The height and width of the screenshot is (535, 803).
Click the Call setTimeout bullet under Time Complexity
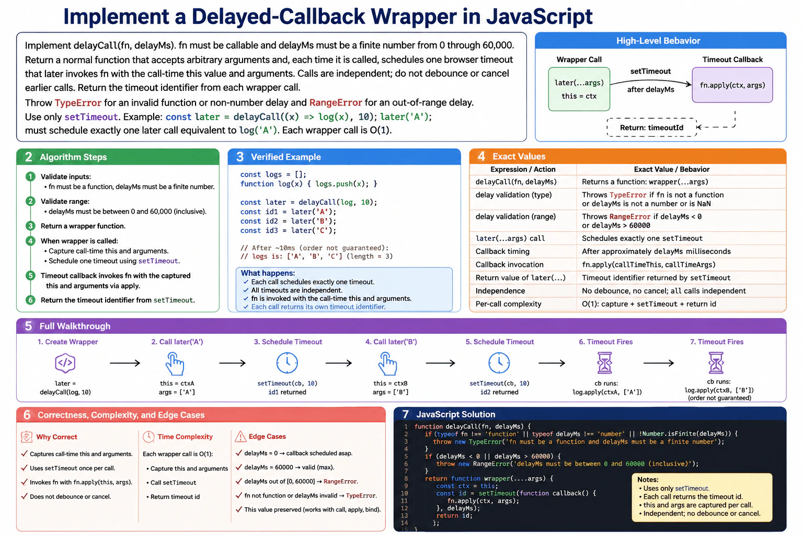(x=171, y=482)
